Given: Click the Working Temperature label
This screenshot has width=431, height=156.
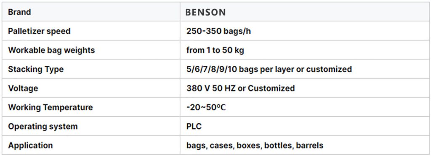Looking at the screenshot, I should [x=51, y=107].
